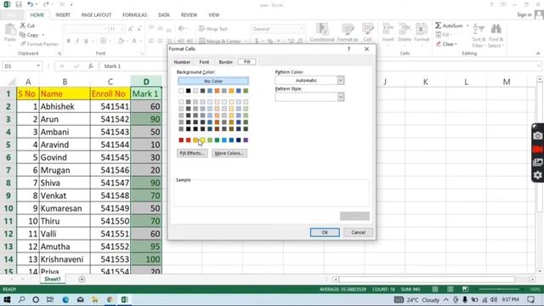Open the General number format dropdown
This screenshot has width=544, height=306.
(x=301, y=29)
